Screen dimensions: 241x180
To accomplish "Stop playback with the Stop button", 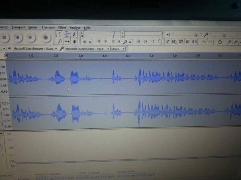I will (4, 37).
